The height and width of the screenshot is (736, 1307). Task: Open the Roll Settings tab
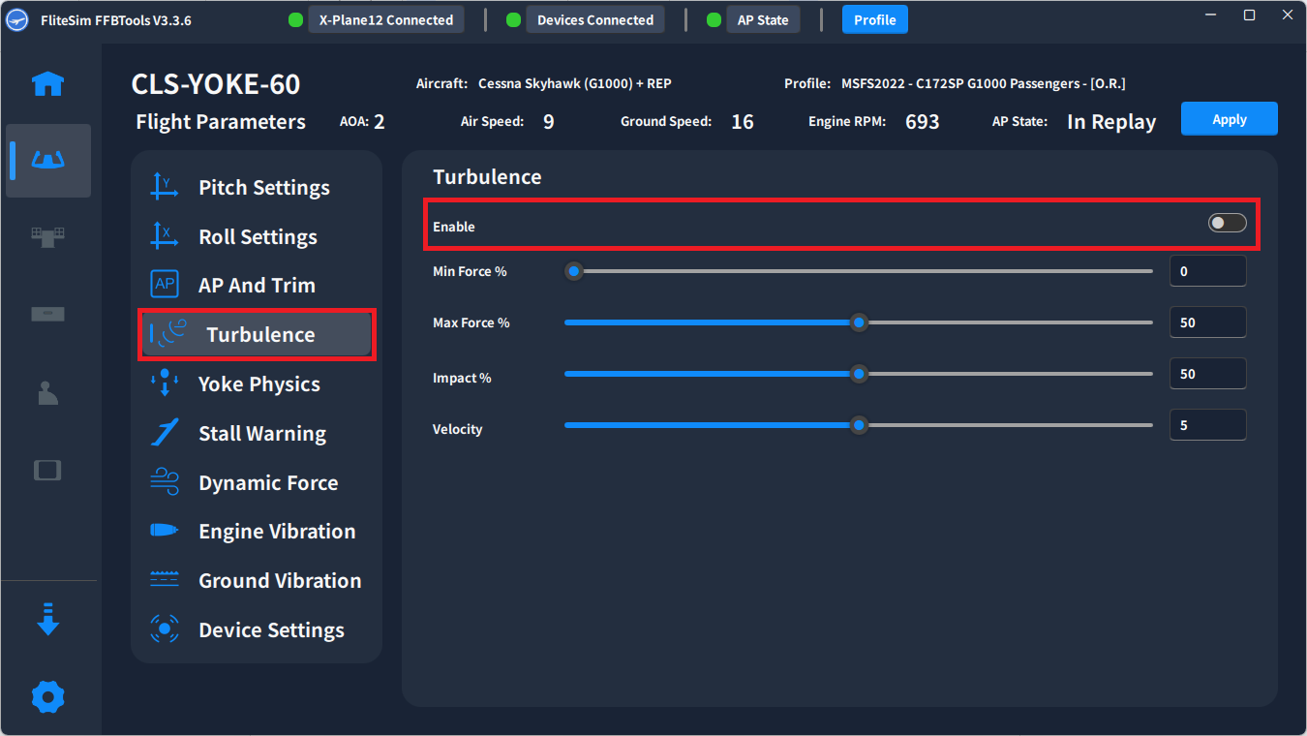257,236
